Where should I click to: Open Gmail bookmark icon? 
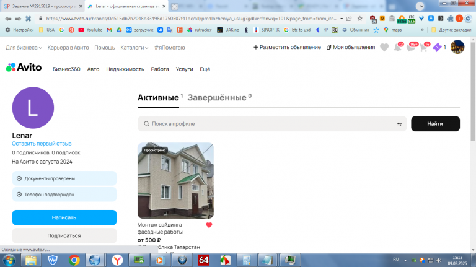[x=109, y=30]
